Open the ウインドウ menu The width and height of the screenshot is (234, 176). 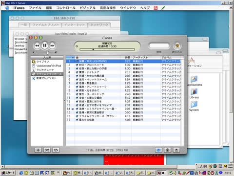(128, 8)
